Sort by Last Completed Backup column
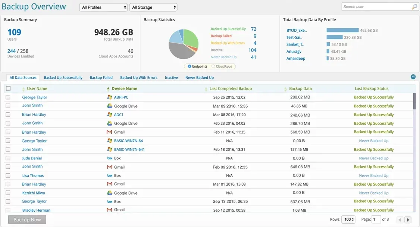This screenshot has width=420, height=227. pos(231,88)
